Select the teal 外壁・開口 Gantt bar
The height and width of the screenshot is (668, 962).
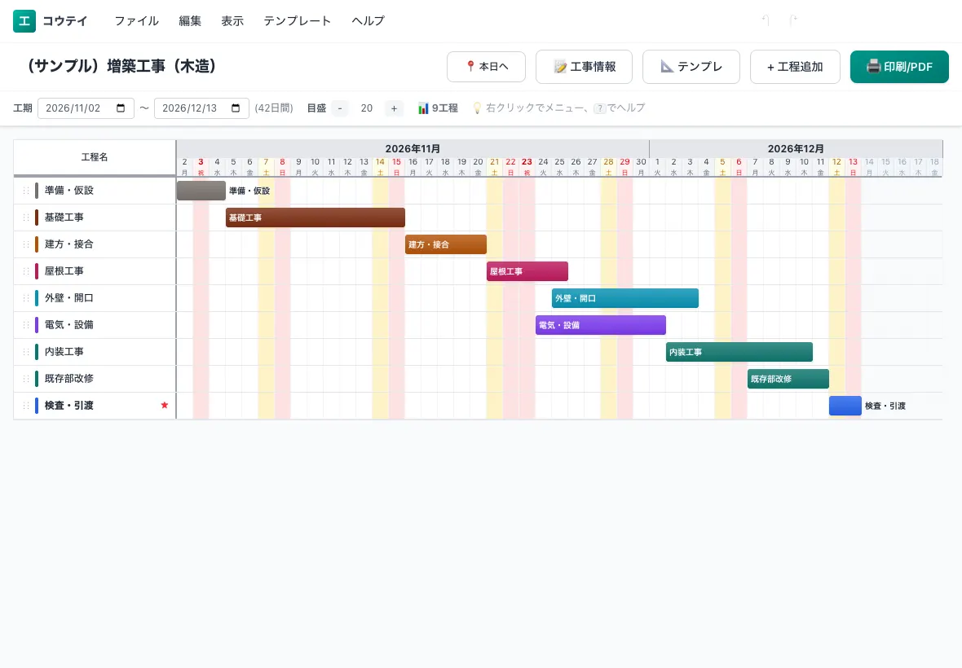tap(625, 298)
